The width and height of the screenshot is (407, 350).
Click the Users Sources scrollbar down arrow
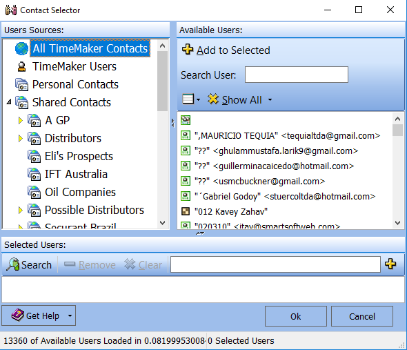click(x=163, y=223)
